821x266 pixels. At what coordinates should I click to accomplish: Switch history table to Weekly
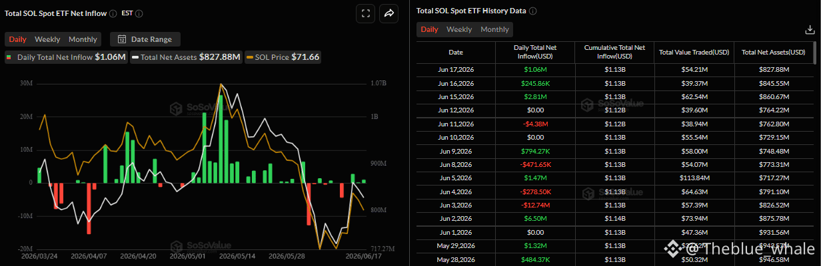[x=459, y=29]
